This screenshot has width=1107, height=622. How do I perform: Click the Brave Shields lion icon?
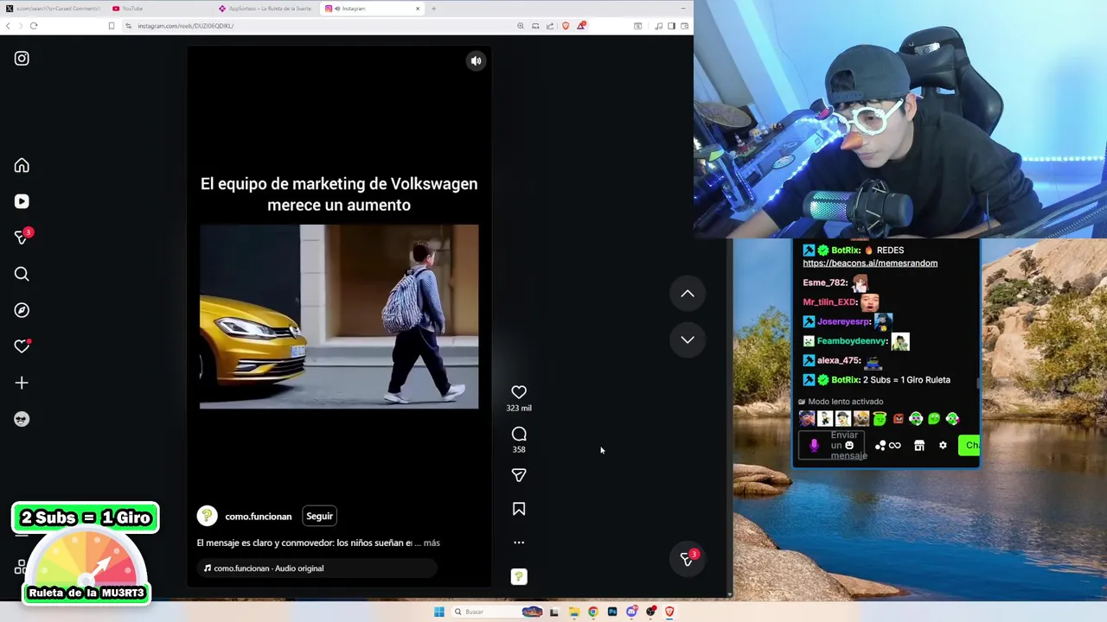(566, 26)
